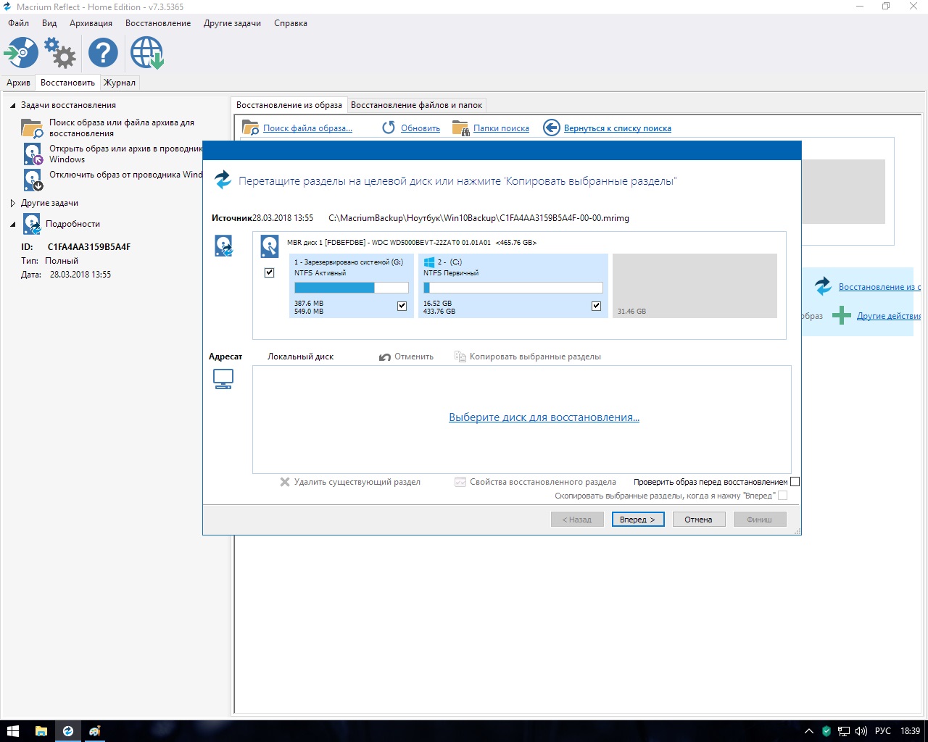The image size is (928, 742).
Task: Click the Подробности disk icon
Action: tap(32, 224)
